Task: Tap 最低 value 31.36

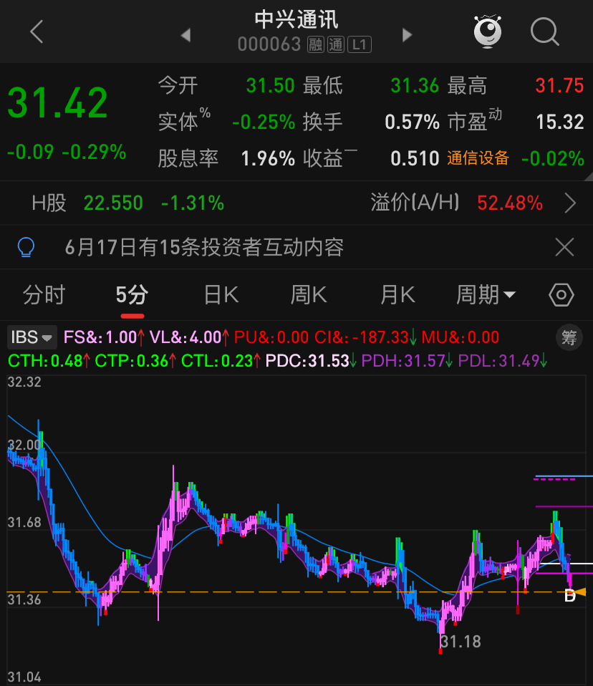Action: tap(415, 86)
